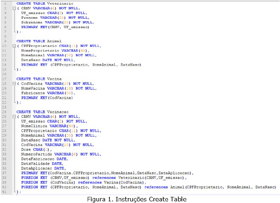The image size is (280, 203).
Task: Select line number 17 in the gutter
Action: tap(6, 79)
